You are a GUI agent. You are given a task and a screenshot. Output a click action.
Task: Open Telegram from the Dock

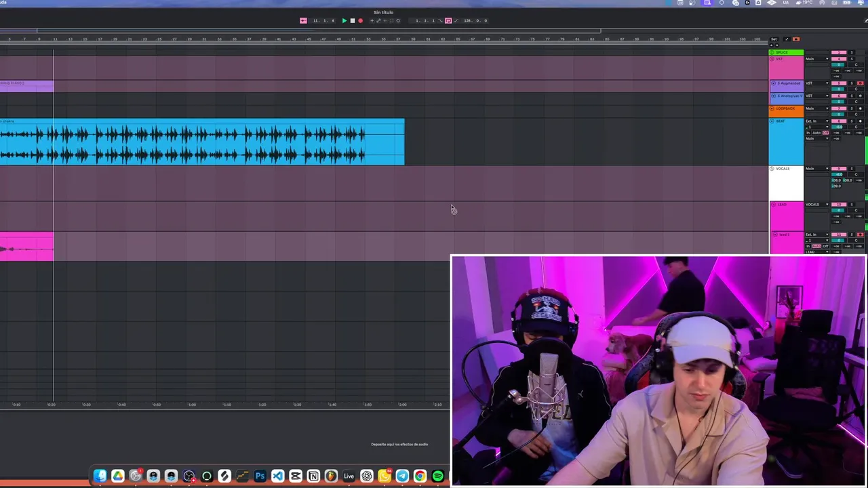click(x=402, y=476)
